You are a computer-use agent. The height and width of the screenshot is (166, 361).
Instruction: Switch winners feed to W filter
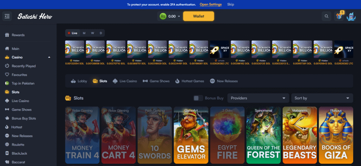pyautogui.click(x=92, y=33)
